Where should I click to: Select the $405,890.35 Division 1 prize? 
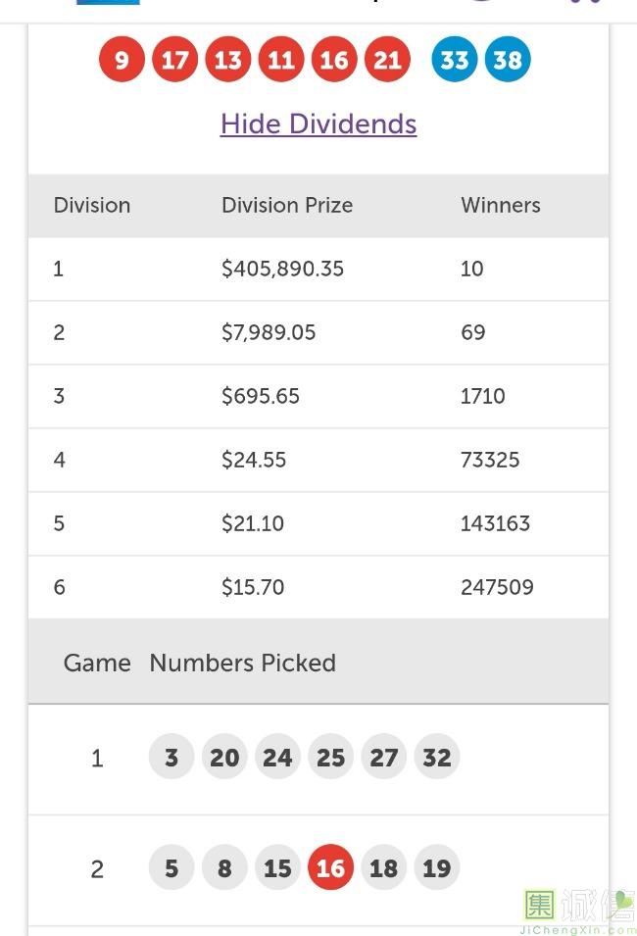tap(282, 269)
